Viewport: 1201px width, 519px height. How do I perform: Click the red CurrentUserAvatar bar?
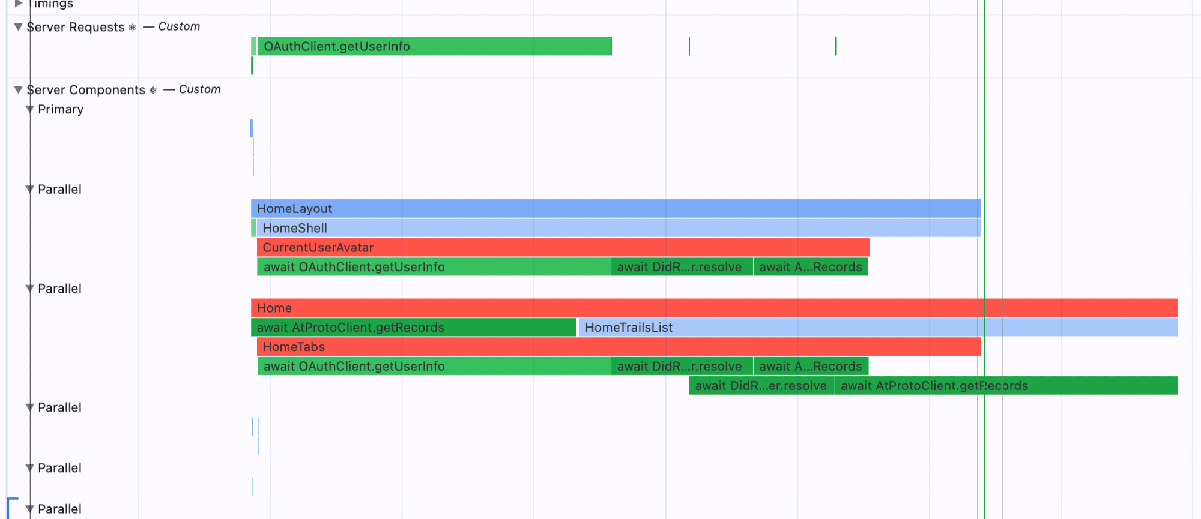(563, 247)
